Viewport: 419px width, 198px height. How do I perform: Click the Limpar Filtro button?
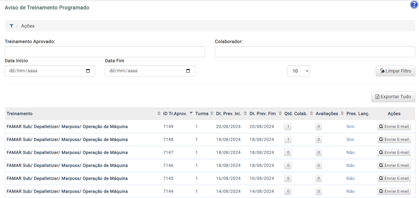point(395,71)
